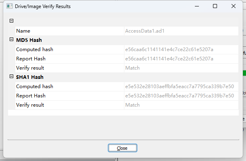Select the MD5 Hash group header
Viewport: 246px width, 161px height.
tap(29, 40)
